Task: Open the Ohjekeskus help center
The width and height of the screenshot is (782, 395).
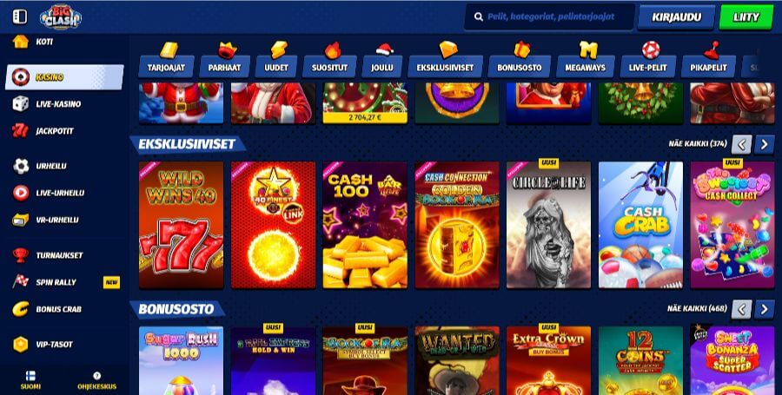Action: 96,380
